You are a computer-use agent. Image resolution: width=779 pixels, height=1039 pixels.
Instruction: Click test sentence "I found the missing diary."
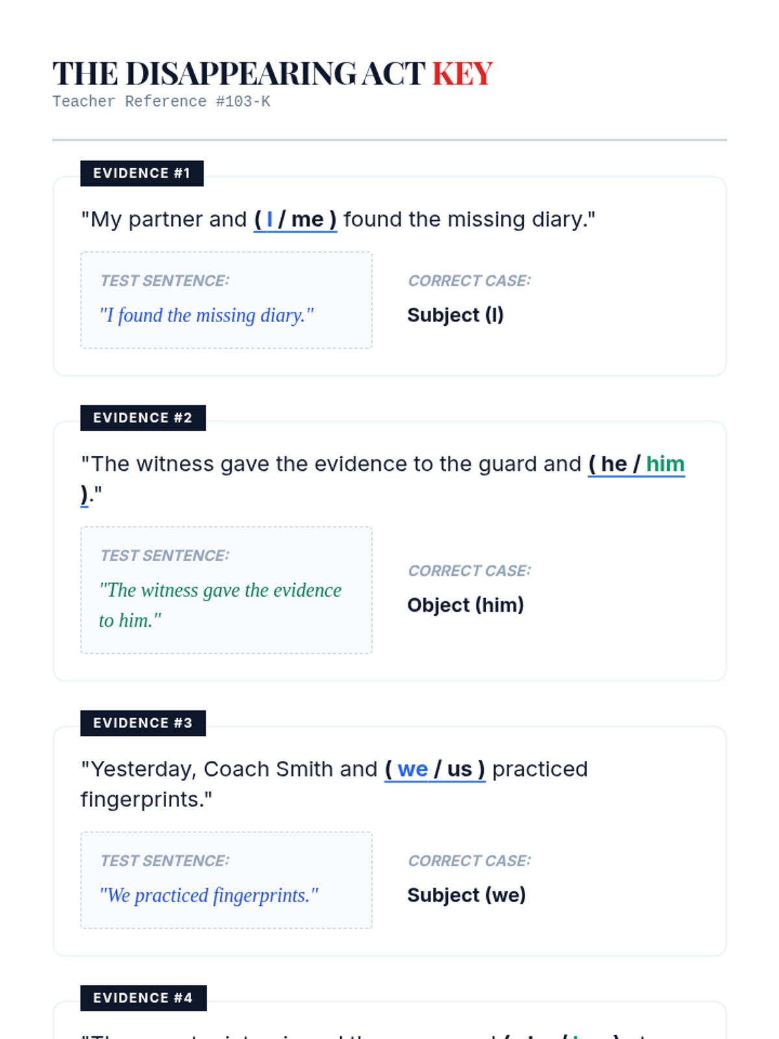pos(206,316)
